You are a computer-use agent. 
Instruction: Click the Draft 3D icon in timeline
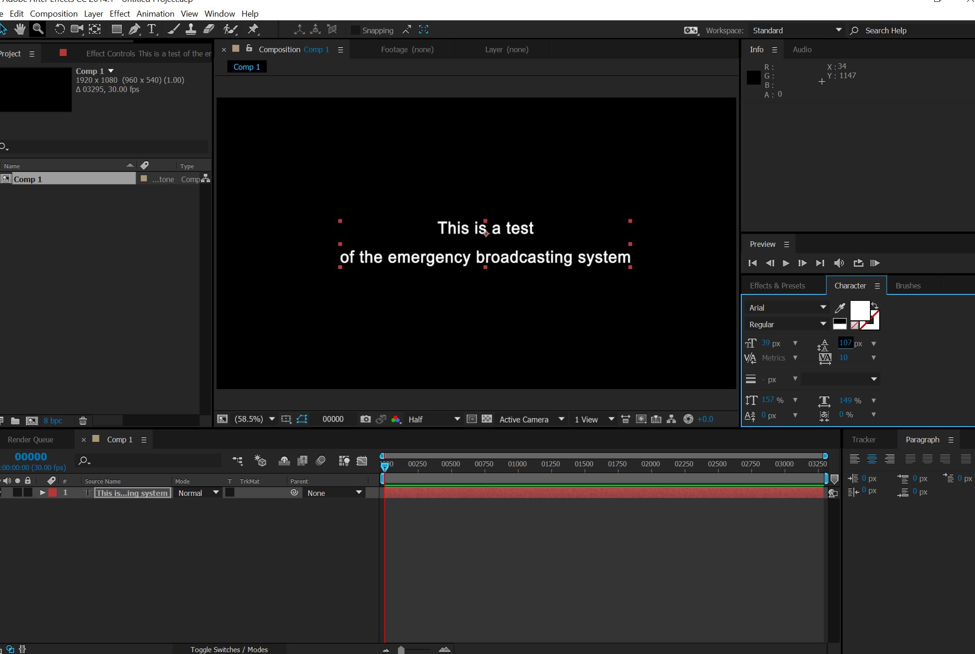[261, 461]
